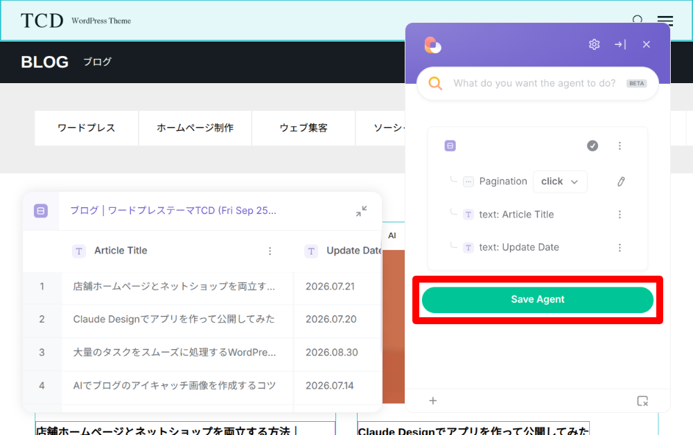Click the T icon of the Update Date column
693x435 pixels.
(311, 251)
